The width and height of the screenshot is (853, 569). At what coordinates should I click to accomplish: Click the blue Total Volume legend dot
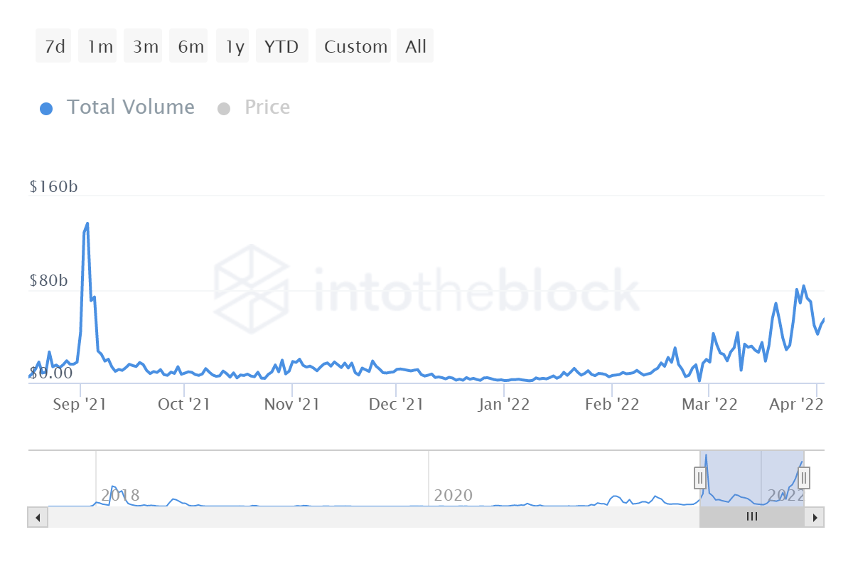tap(46, 109)
